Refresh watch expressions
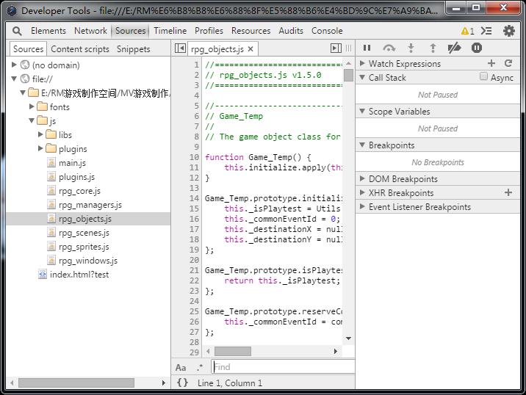 click(508, 63)
